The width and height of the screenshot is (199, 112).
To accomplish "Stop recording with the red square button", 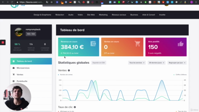I will coord(3,42).
